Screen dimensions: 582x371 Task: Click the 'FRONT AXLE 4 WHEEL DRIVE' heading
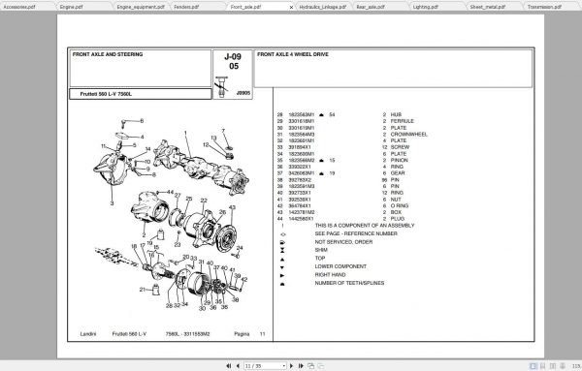[293, 54]
